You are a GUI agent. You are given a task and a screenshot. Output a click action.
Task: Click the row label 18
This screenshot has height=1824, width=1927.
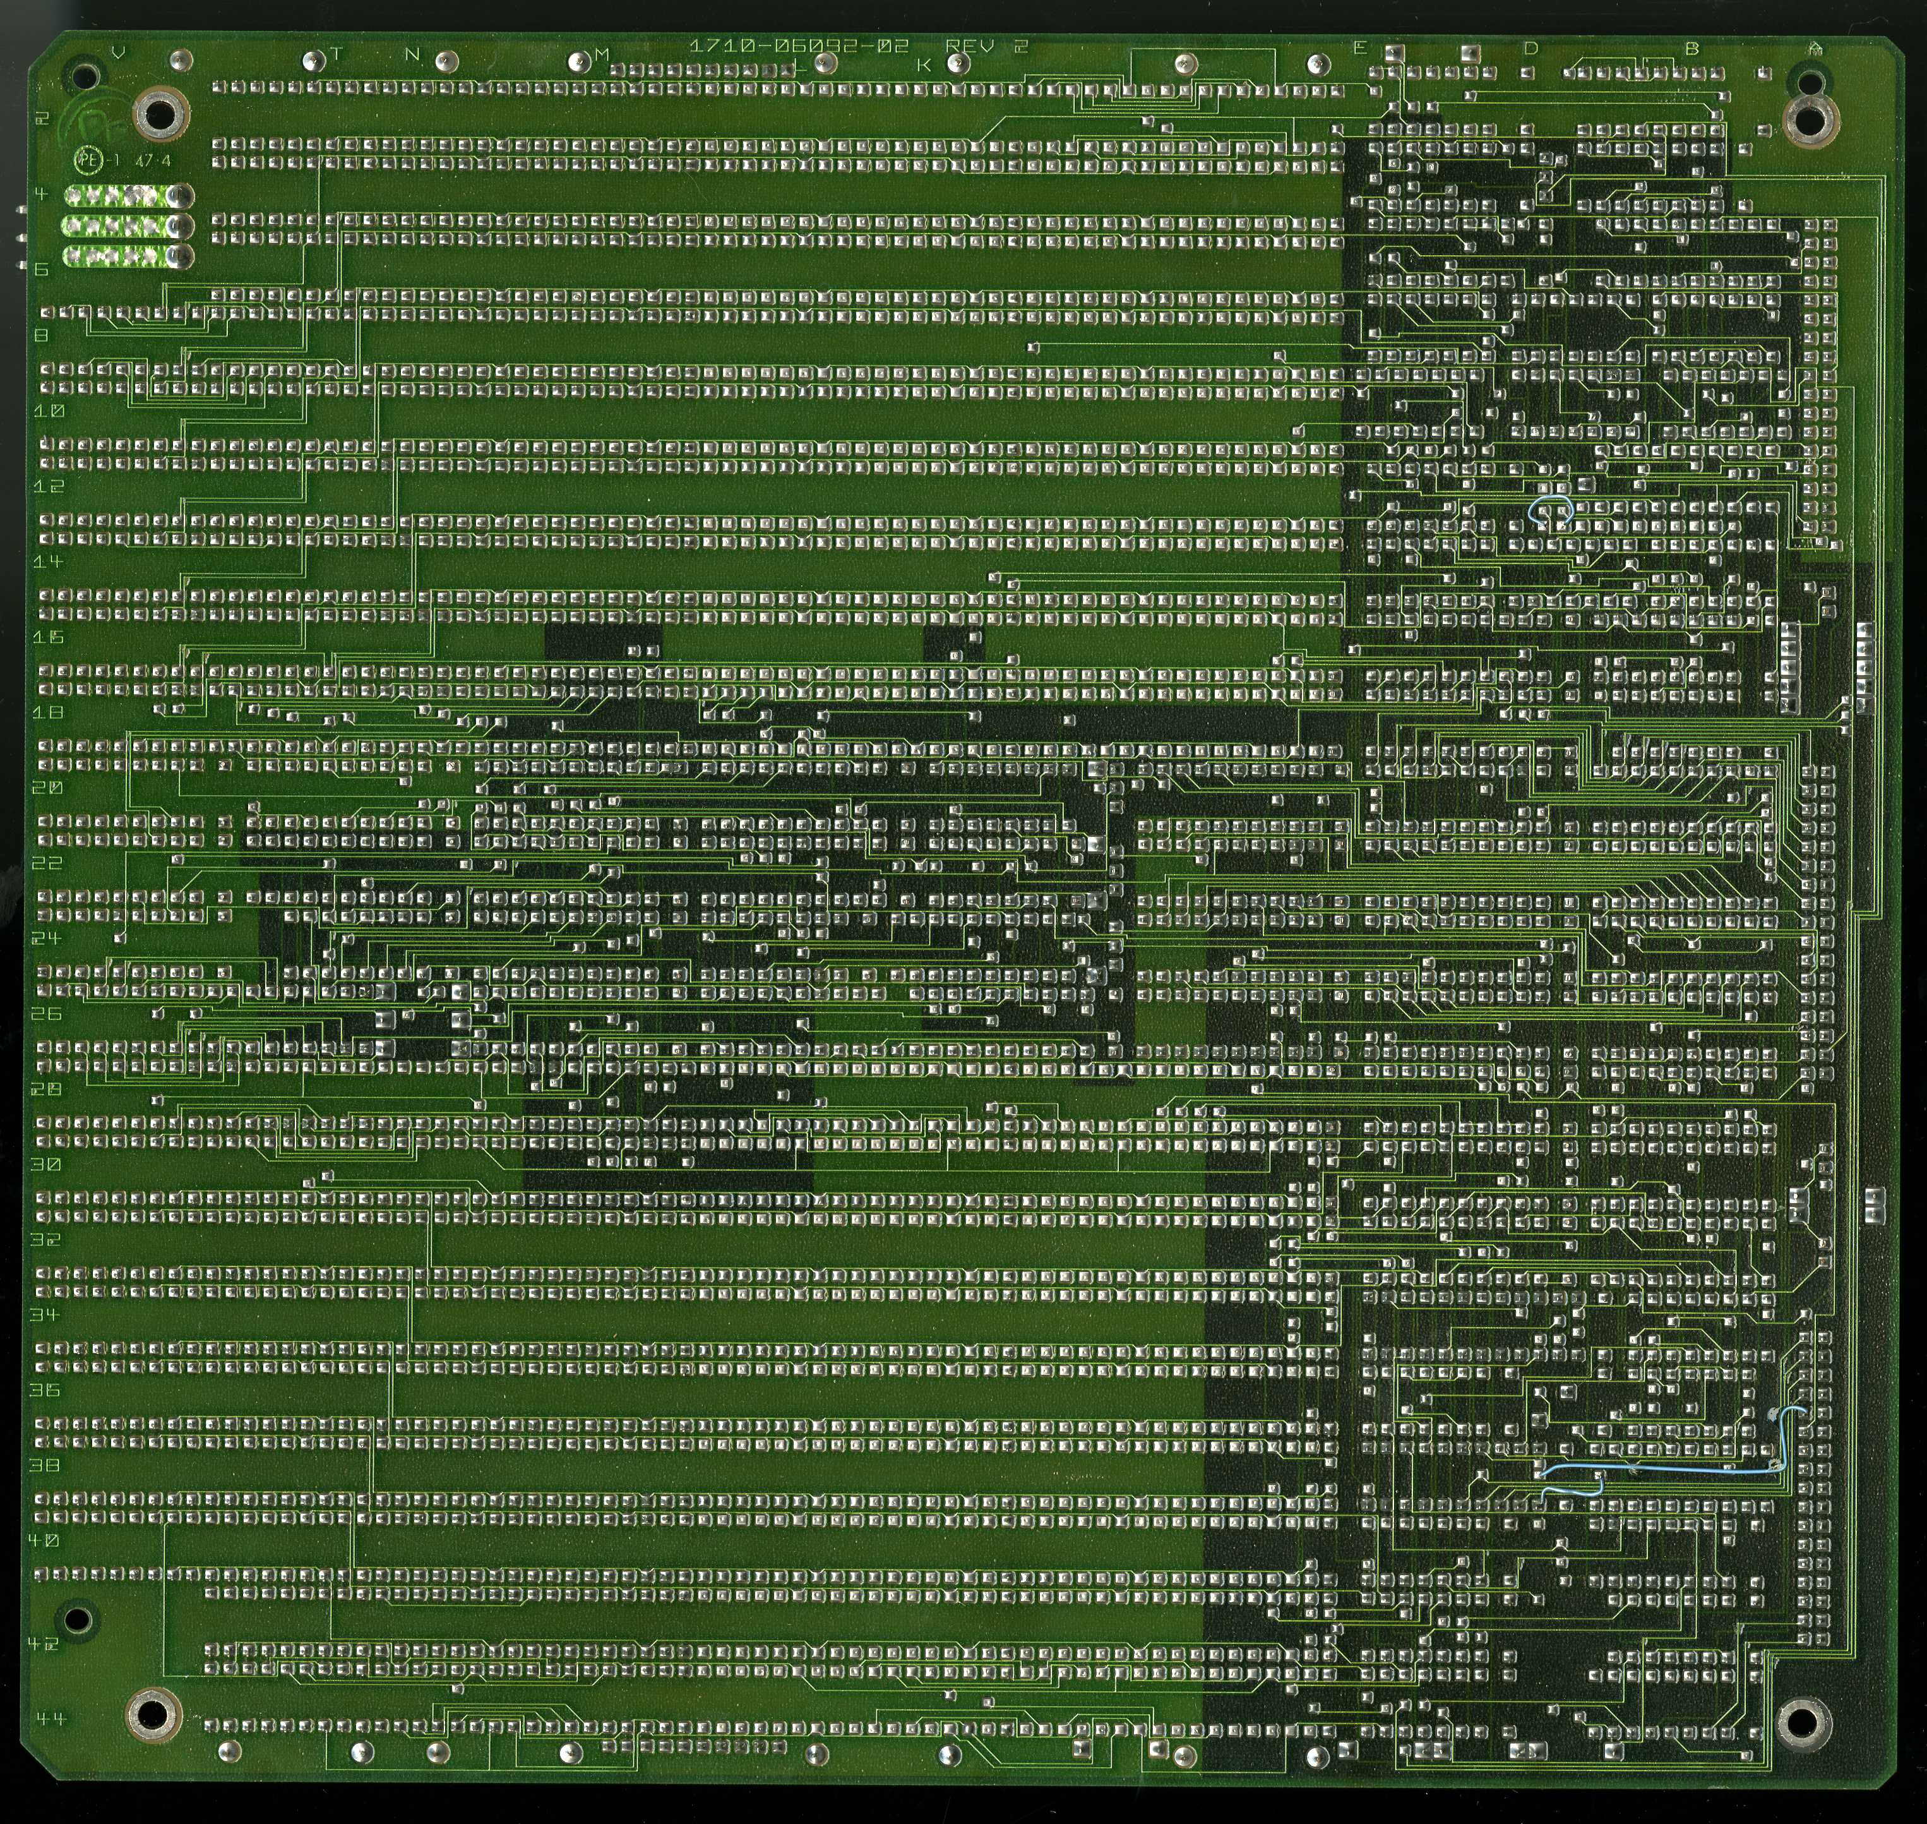49,712
